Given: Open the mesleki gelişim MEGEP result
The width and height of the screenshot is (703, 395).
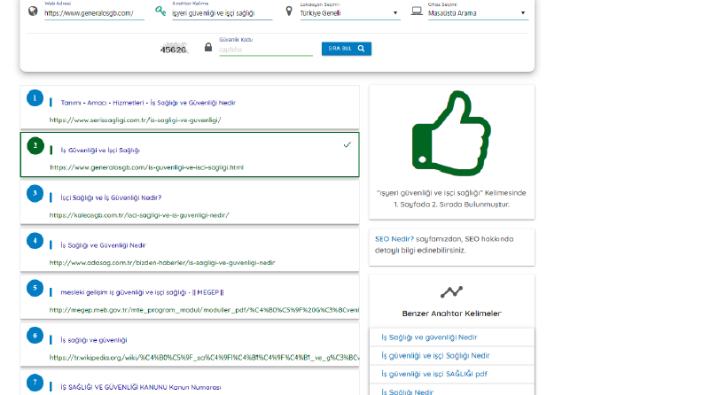Looking at the screenshot, I should 142,292.
